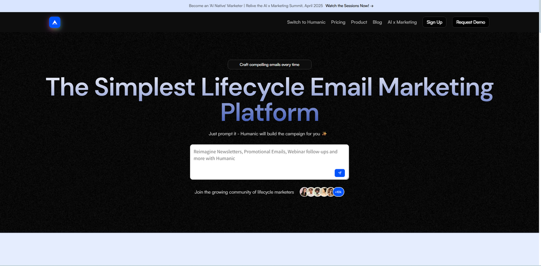This screenshot has height=266, width=541.
Task: Go to the Pricing page
Action: [x=338, y=22]
